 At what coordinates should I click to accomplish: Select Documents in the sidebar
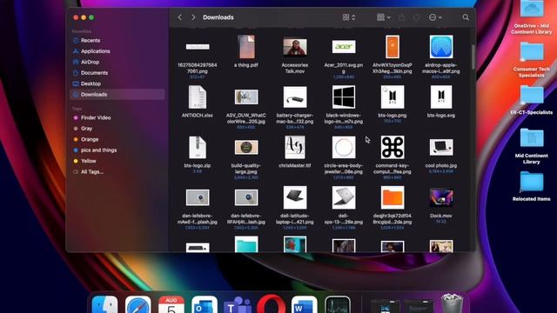[117, 73]
